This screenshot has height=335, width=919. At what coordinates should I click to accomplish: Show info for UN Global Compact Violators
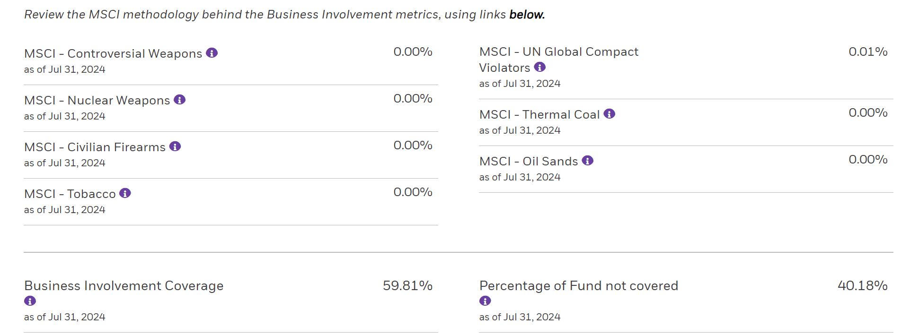click(539, 67)
